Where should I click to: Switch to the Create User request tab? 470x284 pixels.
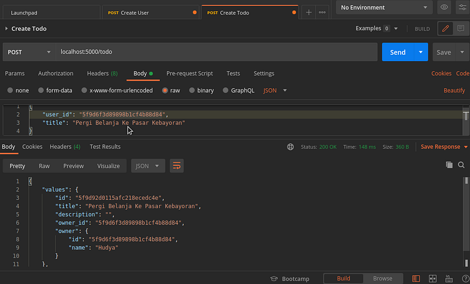coord(150,12)
